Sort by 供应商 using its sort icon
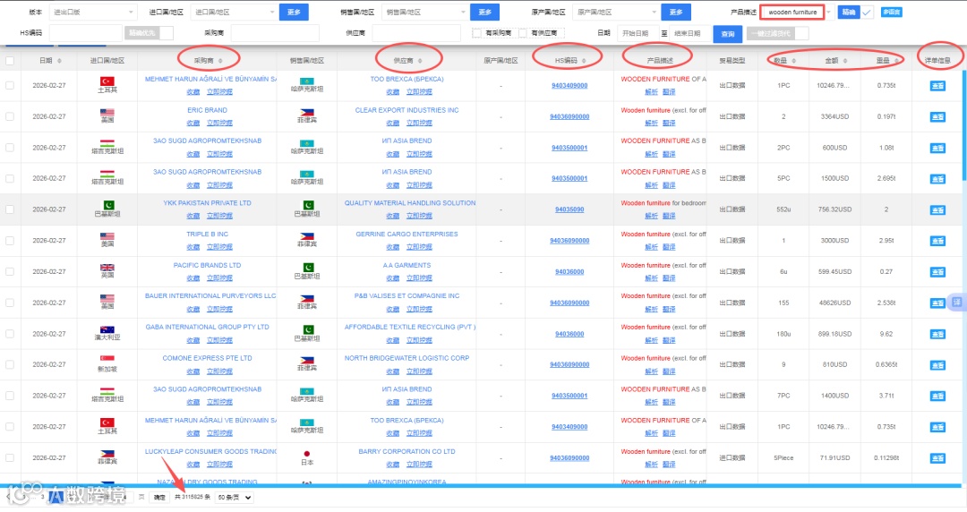Image resolution: width=967 pixels, height=512 pixels. pyautogui.click(x=420, y=61)
